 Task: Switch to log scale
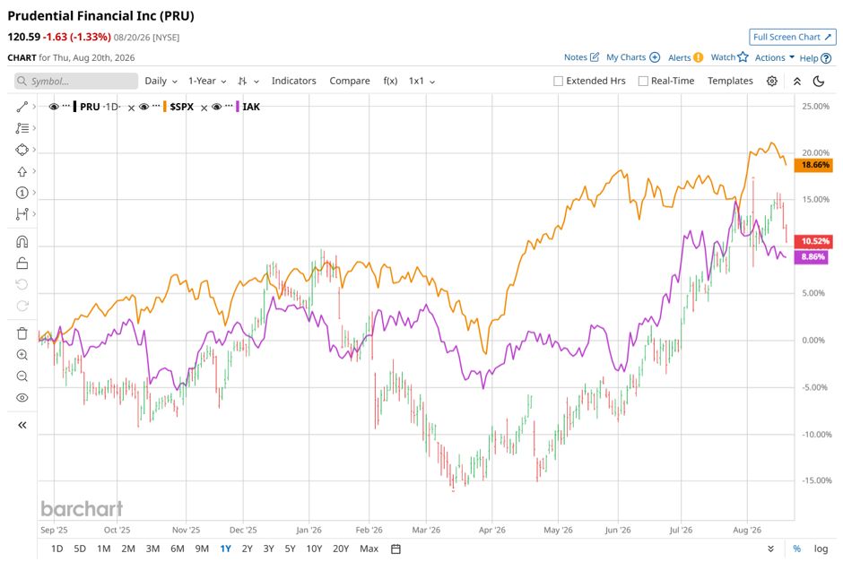coord(821,549)
